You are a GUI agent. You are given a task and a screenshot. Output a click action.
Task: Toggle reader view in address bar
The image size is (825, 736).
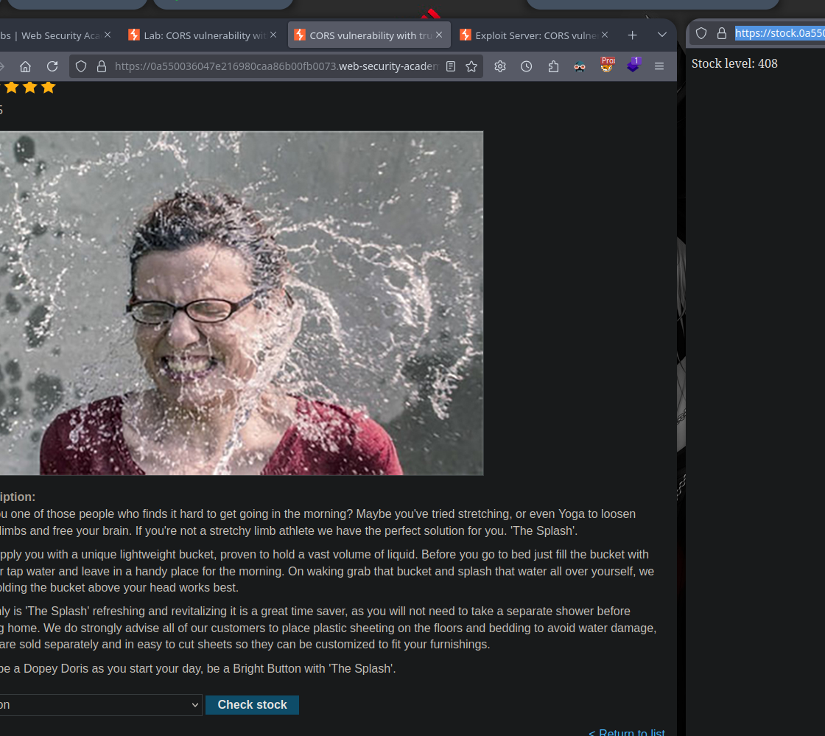tap(451, 66)
